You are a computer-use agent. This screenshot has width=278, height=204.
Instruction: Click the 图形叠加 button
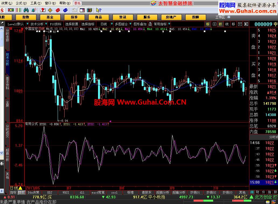pos(140,24)
